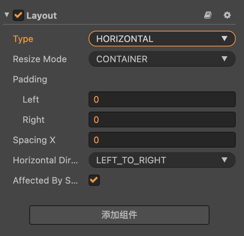The height and width of the screenshot is (236, 244).
Task: Collapse the Layout component section
Action: tap(7, 15)
